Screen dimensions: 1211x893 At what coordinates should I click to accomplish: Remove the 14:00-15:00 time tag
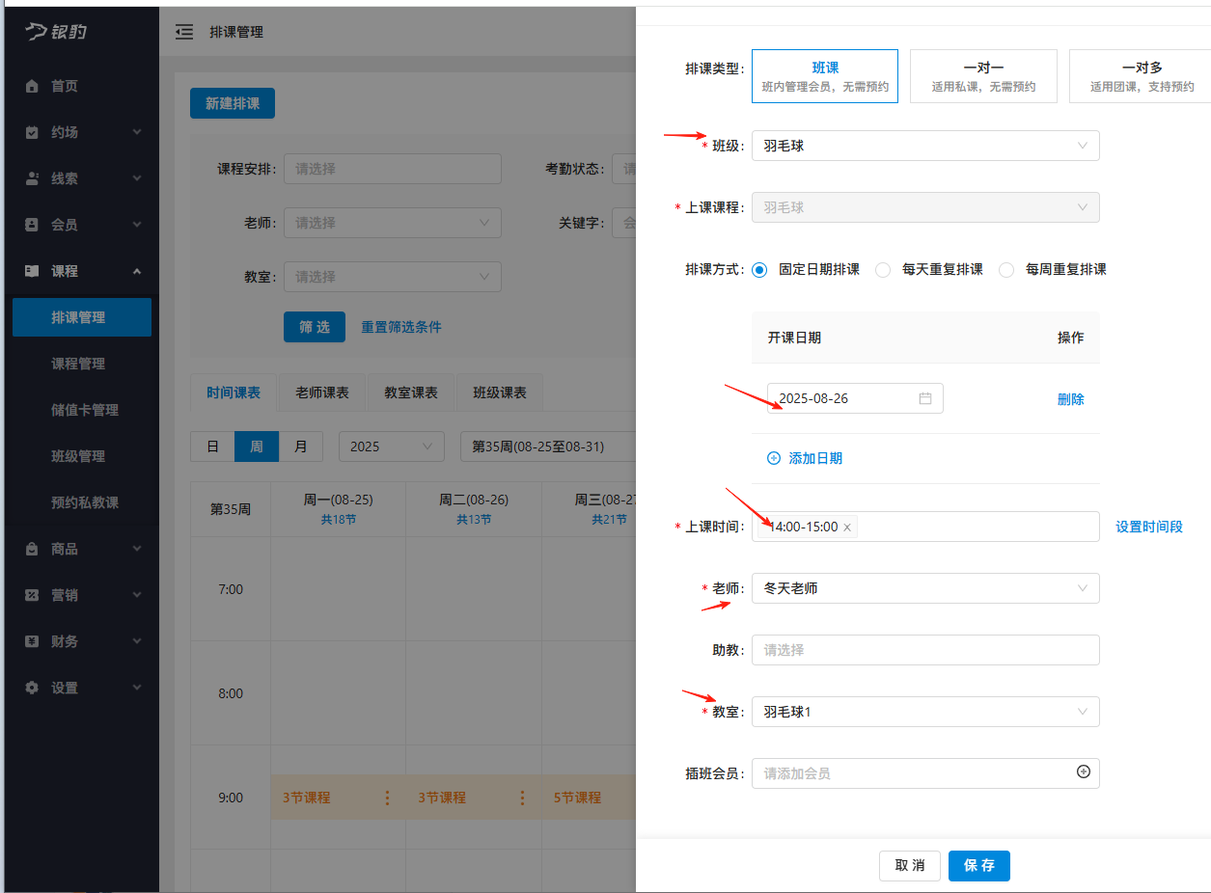point(846,528)
